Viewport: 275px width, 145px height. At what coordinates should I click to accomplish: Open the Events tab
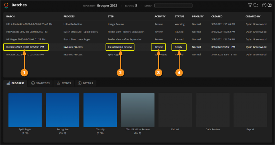[x=63, y=83]
